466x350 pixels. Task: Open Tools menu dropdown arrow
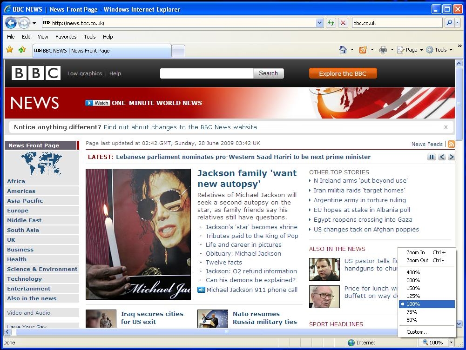point(451,50)
